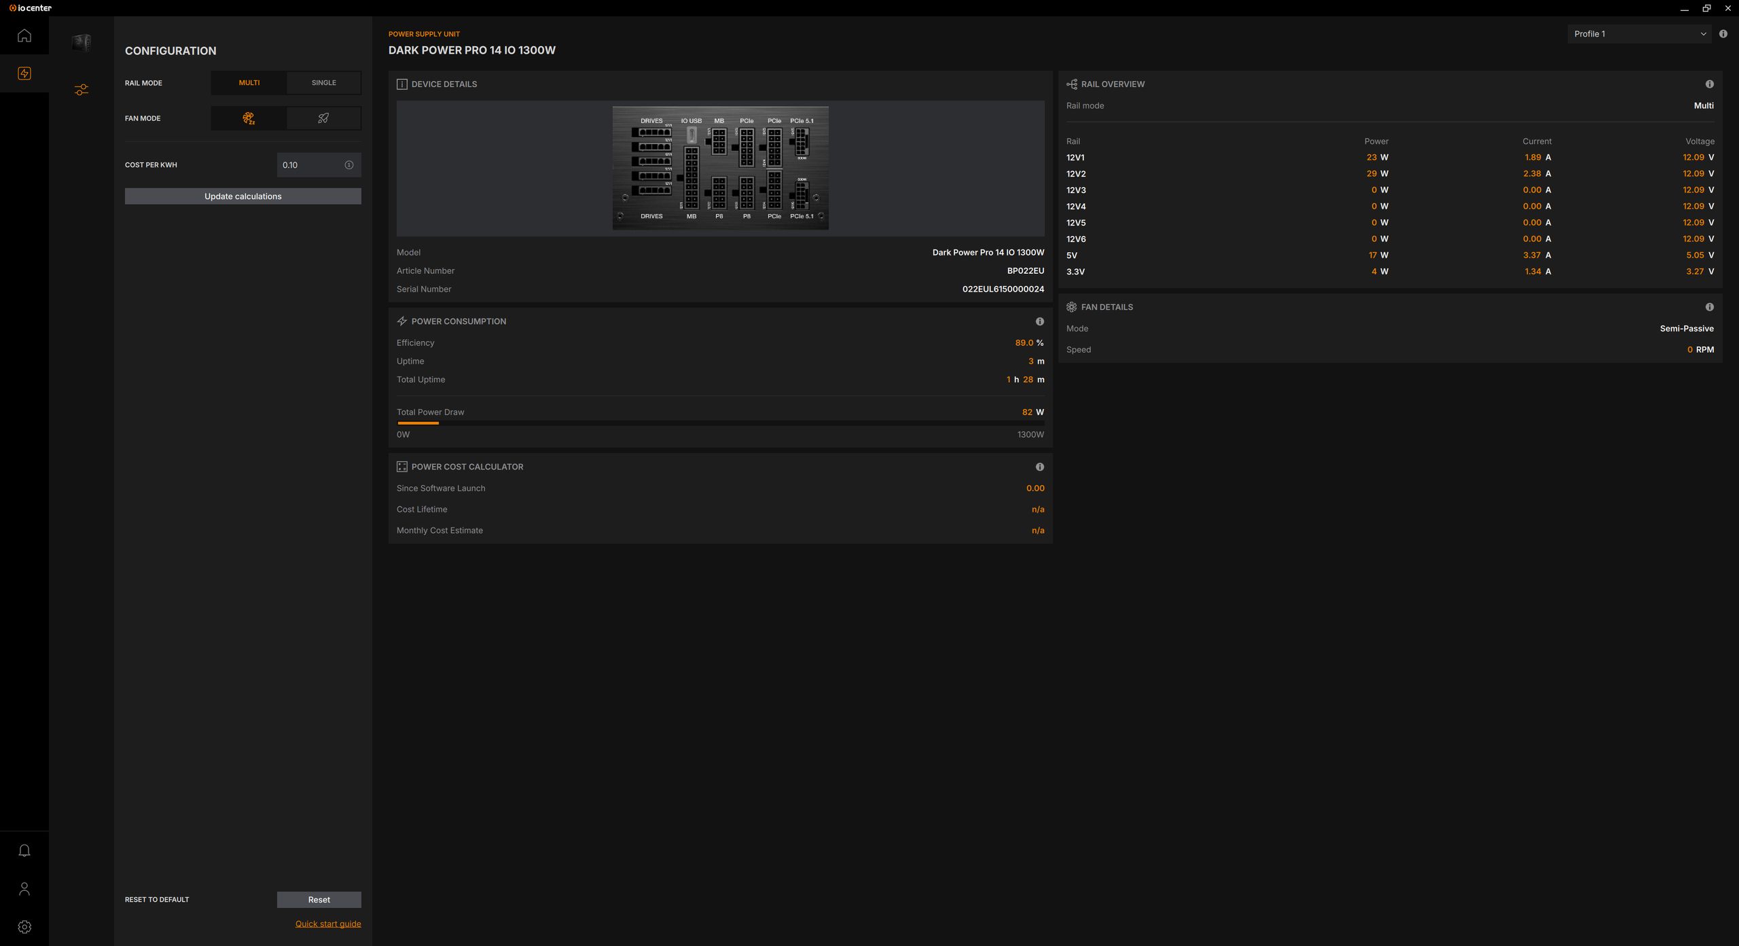Image resolution: width=1739 pixels, height=946 pixels.
Task: Click the 89.0 % efficiency value
Action: [1029, 343]
